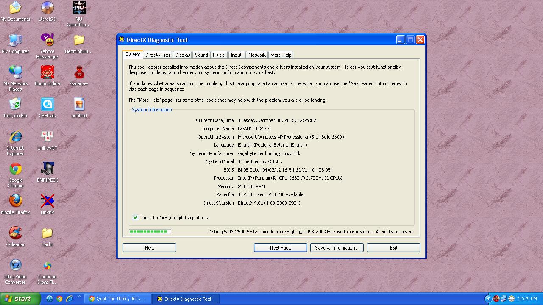Launch Internet Explorer from Quick Launch bar
The height and width of the screenshot is (305, 543).
pos(69,299)
